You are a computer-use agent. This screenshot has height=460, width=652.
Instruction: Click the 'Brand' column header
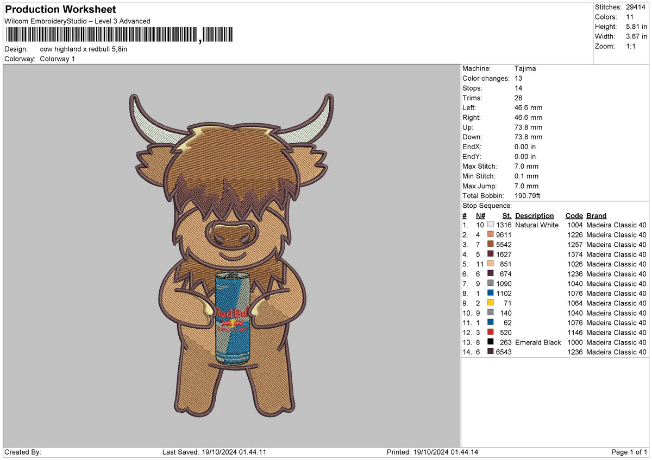coord(596,216)
